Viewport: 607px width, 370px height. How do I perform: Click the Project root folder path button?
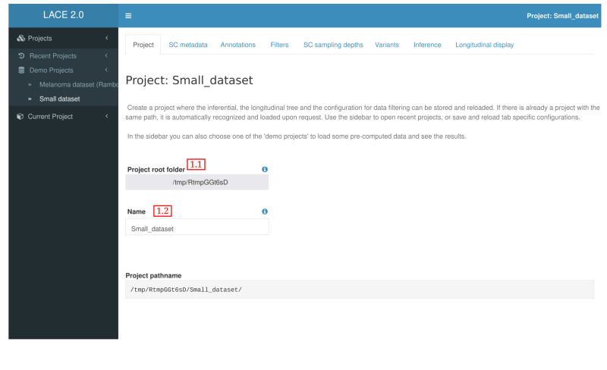tap(197, 182)
